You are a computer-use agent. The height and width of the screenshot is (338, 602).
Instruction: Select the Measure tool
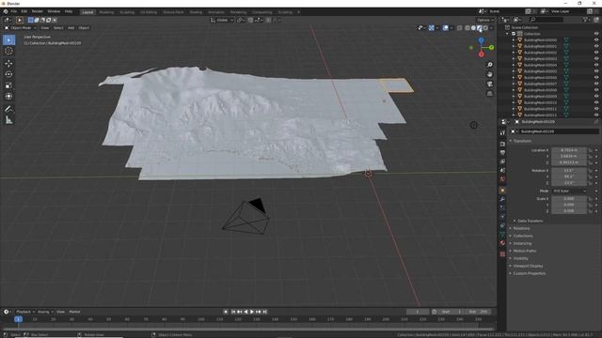(8, 120)
